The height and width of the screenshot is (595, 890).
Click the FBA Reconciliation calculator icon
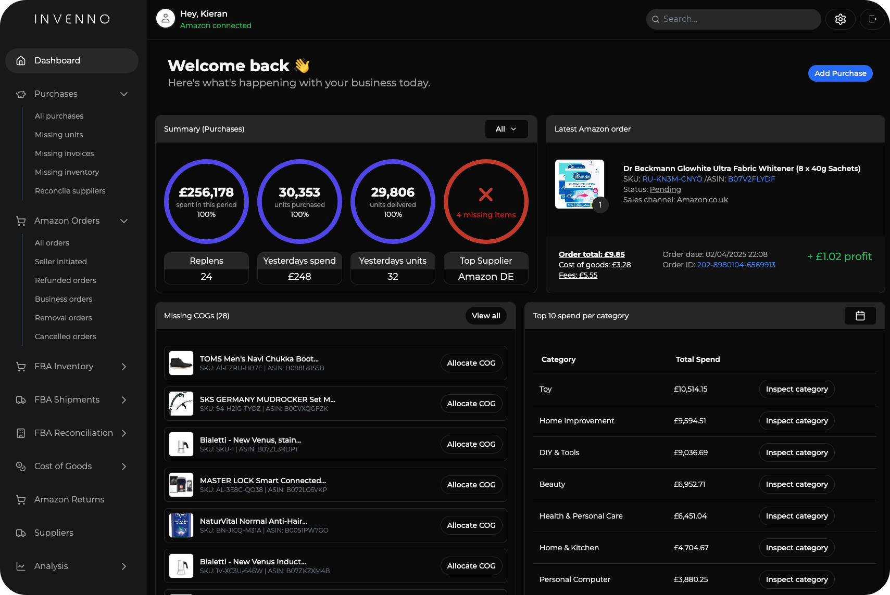tap(21, 433)
